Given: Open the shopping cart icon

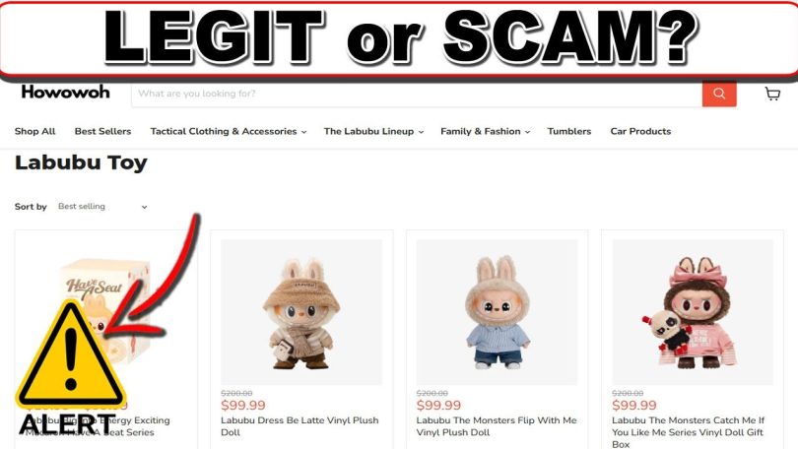Looking at the screenshot, I should (772, 94).
